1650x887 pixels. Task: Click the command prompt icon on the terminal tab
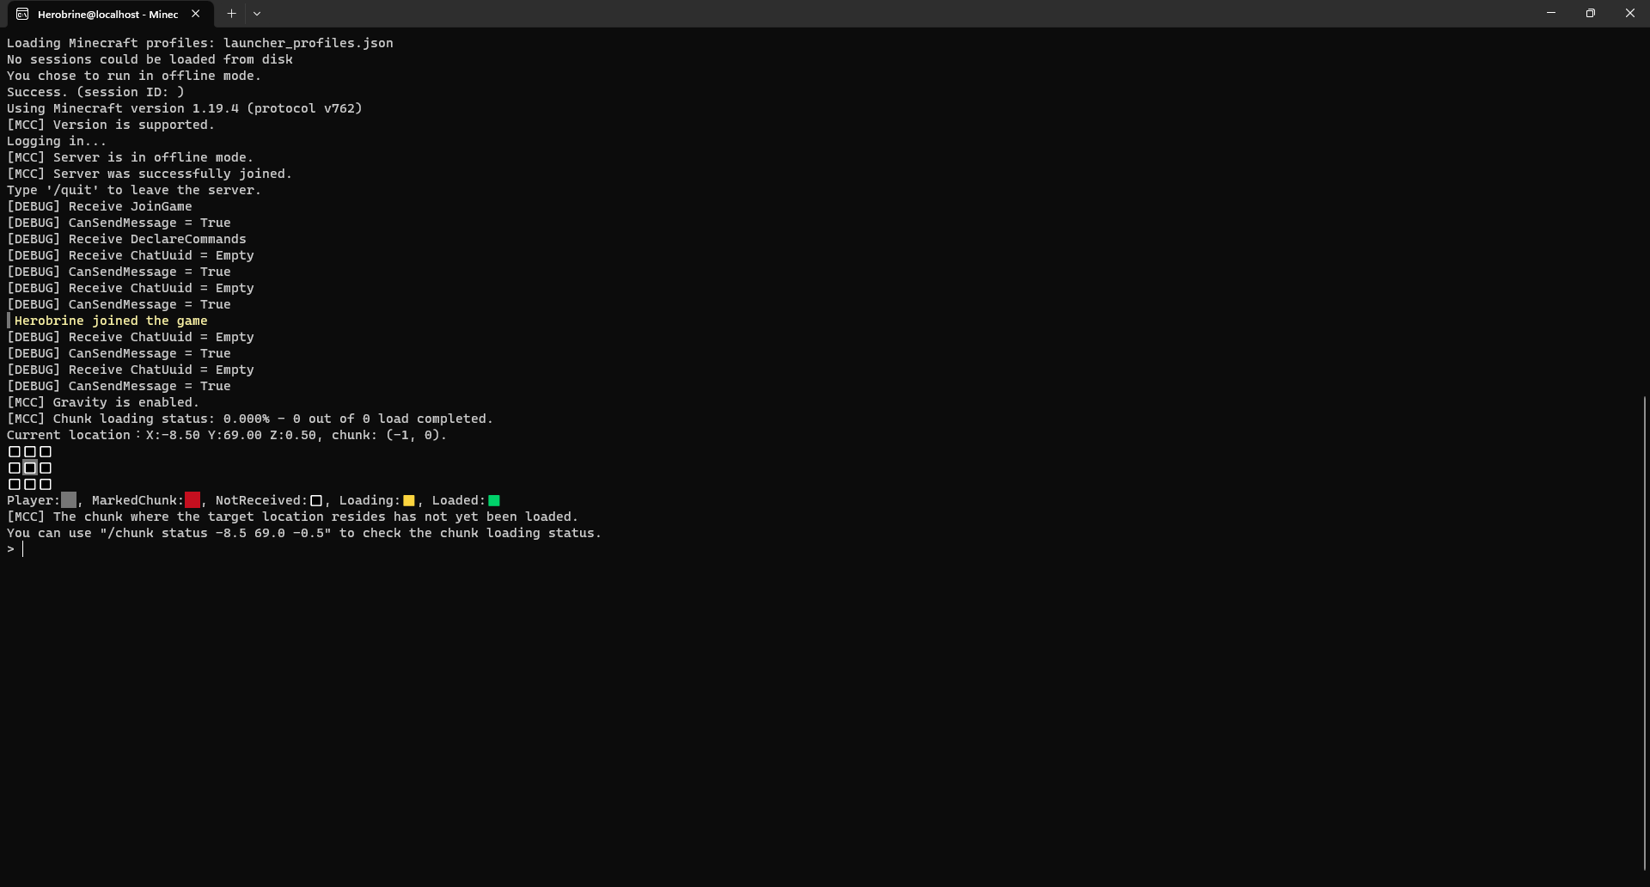click(22, 14)
